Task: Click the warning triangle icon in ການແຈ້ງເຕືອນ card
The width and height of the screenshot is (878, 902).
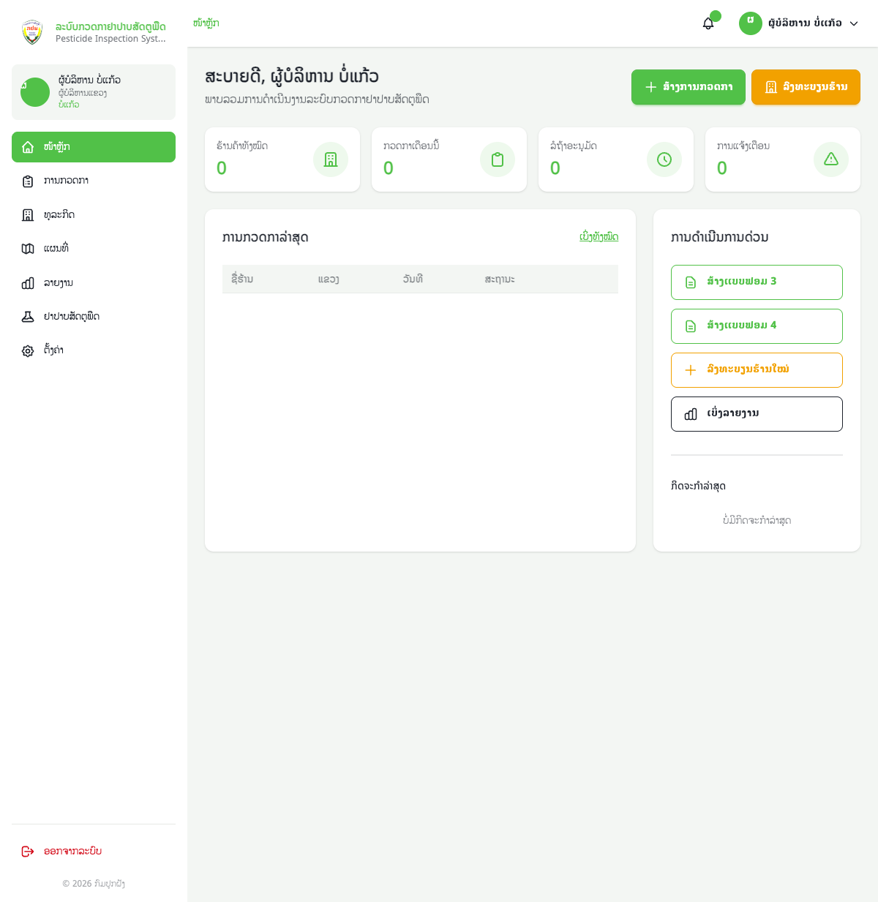Action: (x=831, y=159)
